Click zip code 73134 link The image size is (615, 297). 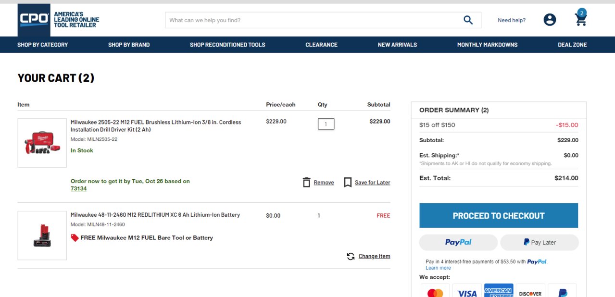tap(78, 188)
